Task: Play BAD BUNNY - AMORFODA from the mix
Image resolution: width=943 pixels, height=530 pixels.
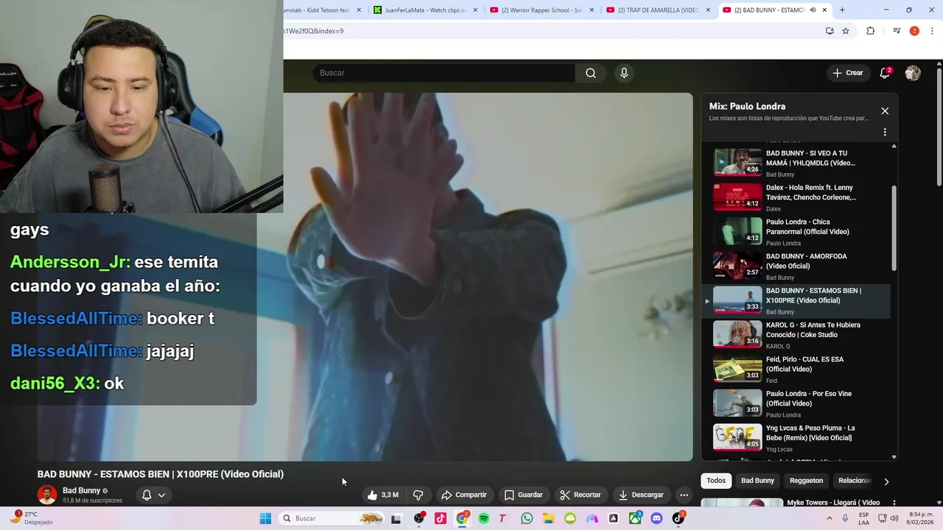Action: coord(796,266)
